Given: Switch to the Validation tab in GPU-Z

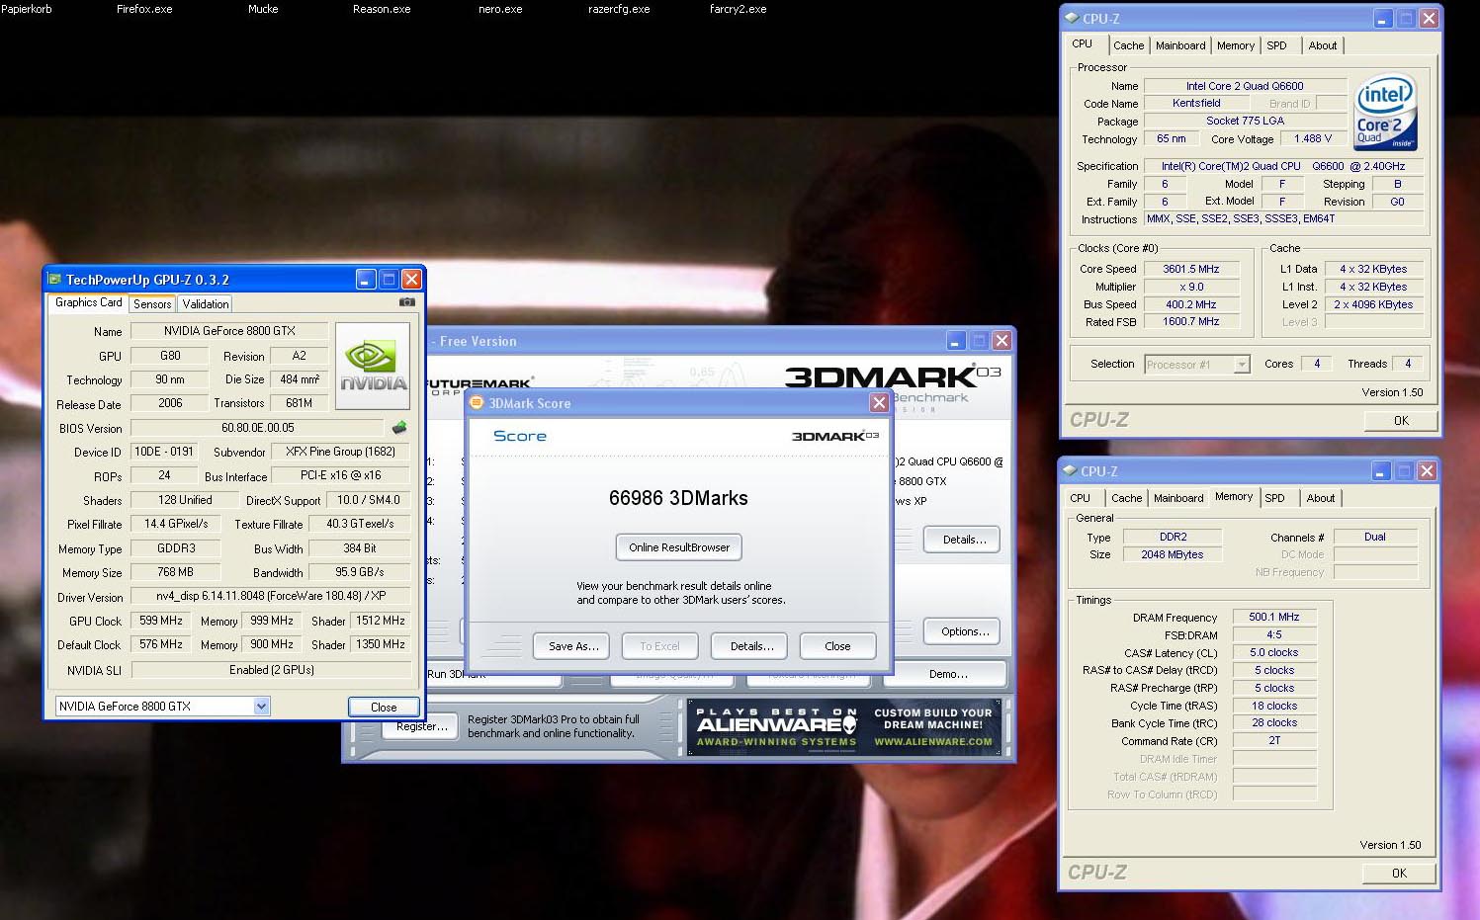Looking at the screenshot, I should (206, 304).
